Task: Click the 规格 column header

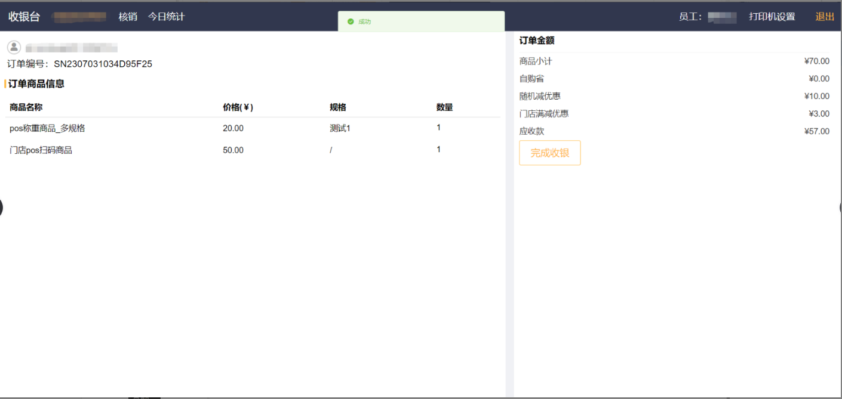Action: [x=337, y=107]
